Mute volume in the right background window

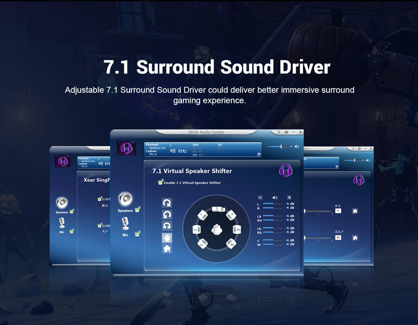point(368,160)
